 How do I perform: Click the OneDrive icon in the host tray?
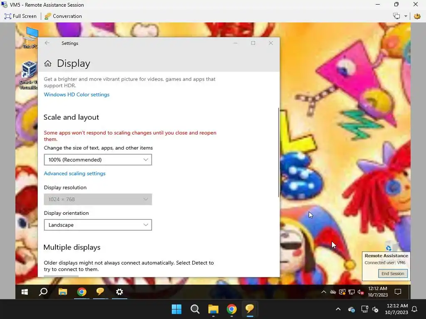click(x=351, y=309)
